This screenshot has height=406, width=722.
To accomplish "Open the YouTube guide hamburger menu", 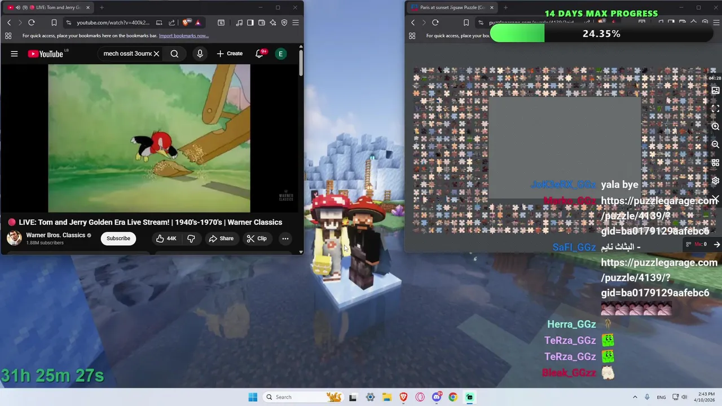I will pos(14,54).
